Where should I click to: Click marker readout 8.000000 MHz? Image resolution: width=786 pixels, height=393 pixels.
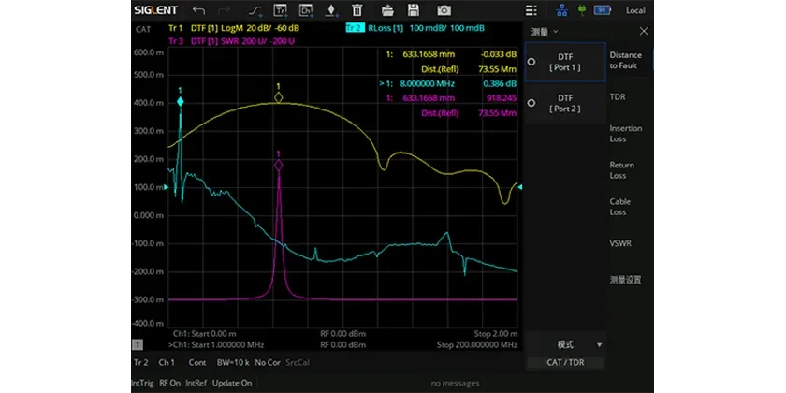pyautogui.click(x=427, y=83)
